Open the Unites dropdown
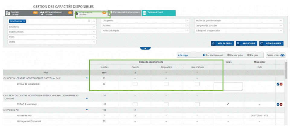This screenshot has width=292, height=133. tap(52, 42)
